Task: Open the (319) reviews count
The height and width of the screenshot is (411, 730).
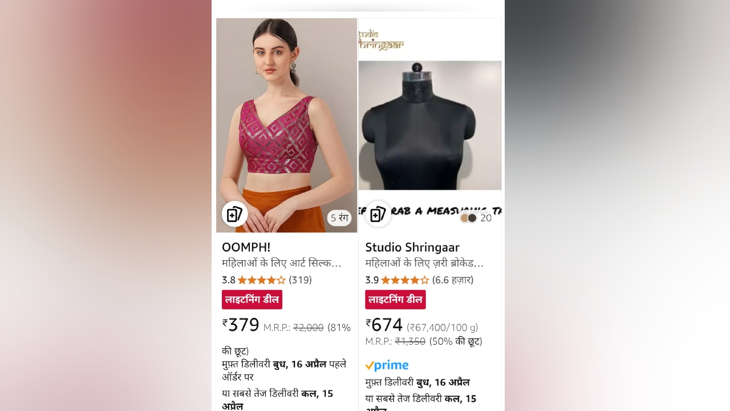Action: [x=301, y=280]
